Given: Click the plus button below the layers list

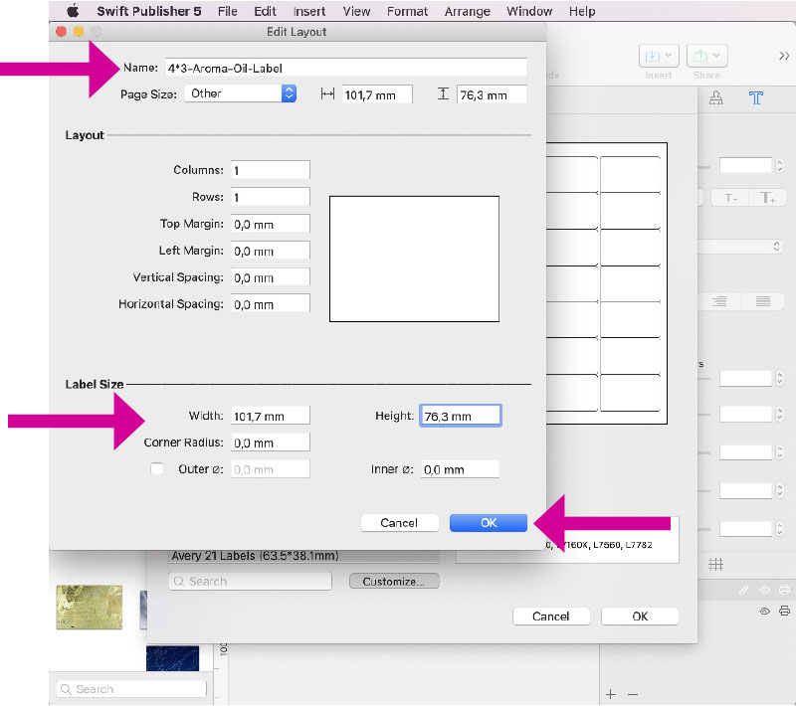Looking at the screenshot, I should point(611,694).
